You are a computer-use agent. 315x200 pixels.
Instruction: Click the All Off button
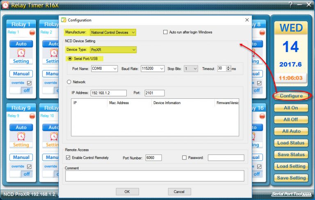click(x=291, y=120)
